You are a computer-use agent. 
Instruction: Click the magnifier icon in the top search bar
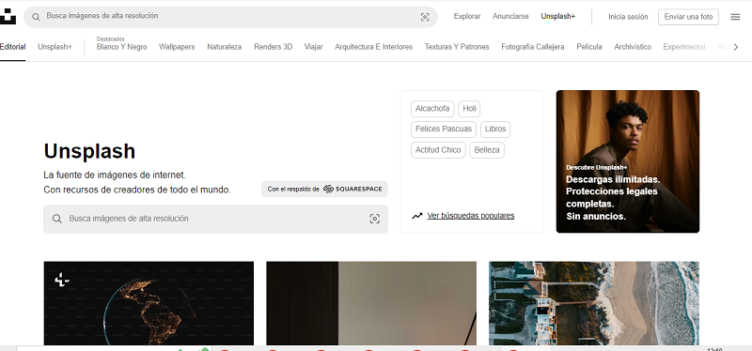click(x=36, y=17)
